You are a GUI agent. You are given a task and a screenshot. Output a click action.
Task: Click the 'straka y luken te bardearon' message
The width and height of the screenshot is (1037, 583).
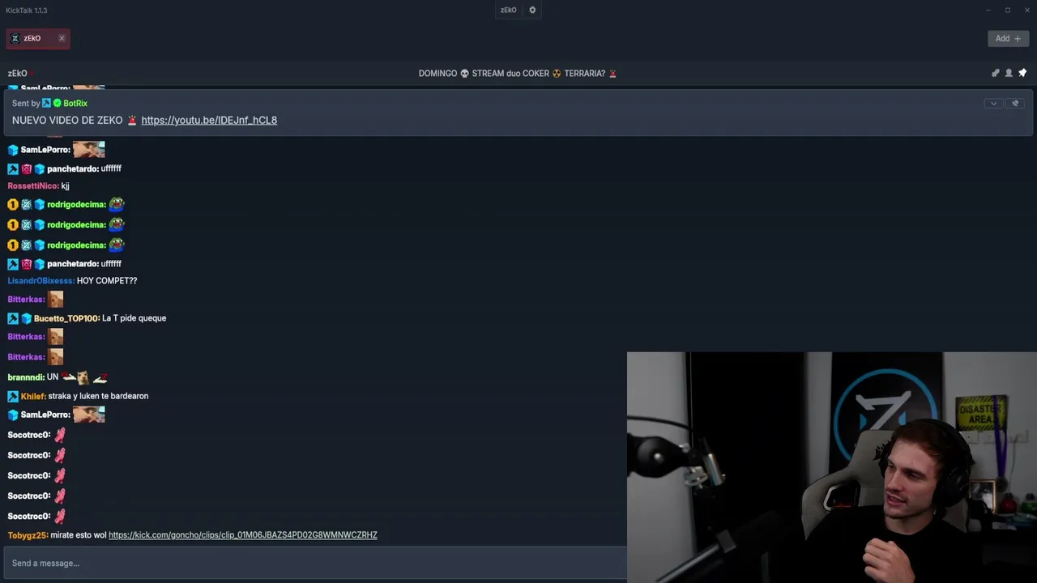[x=98, y=396]
